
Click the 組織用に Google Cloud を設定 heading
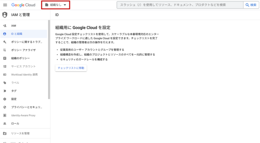click(x=83, y=28)
